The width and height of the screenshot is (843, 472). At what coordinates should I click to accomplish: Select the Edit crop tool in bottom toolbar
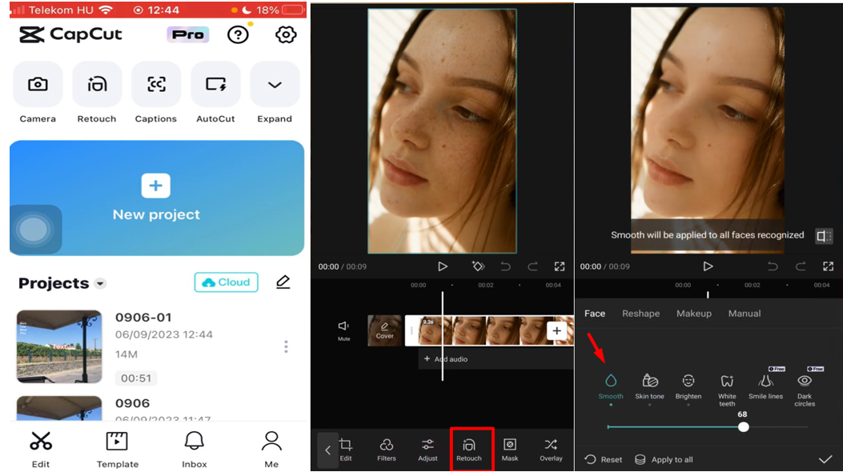click(346, 450)
